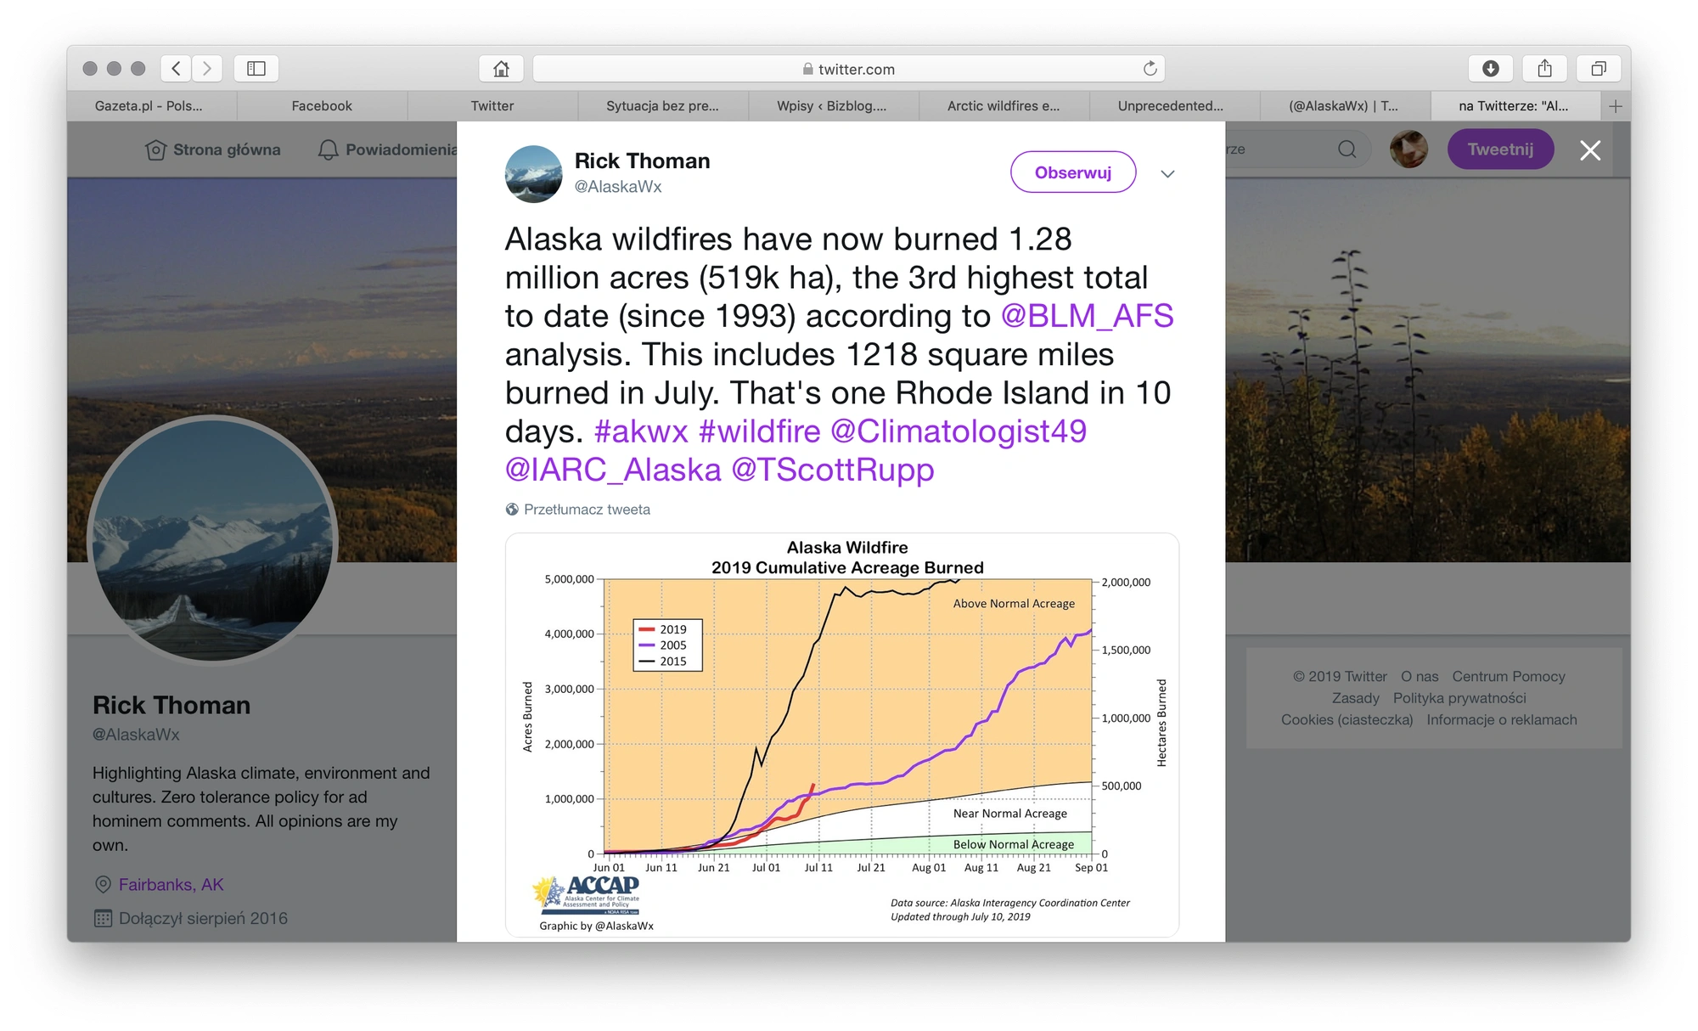Open the Centrum Pomocy footer link
This screenshot has height=1031, width=1698.
click(x=1509, y=677)
